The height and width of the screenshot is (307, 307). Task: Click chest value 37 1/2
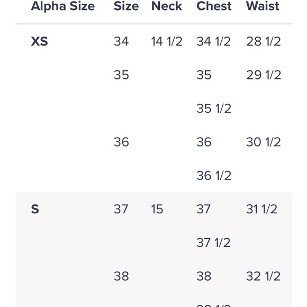[x=213, y=242]
